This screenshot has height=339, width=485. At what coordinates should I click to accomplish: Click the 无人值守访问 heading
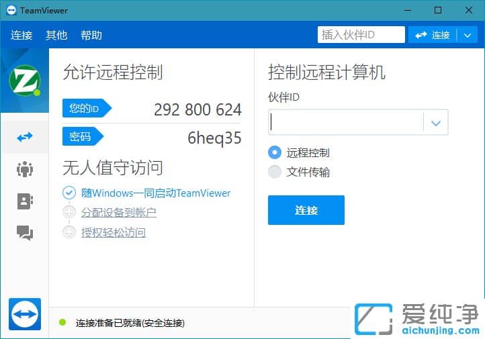pos(113,168)
